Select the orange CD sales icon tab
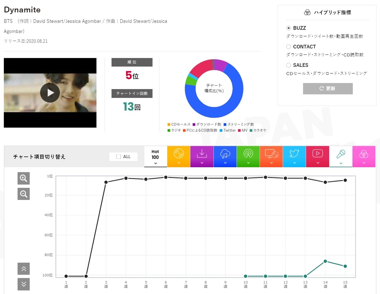380x294 pixels. [179, 157]
